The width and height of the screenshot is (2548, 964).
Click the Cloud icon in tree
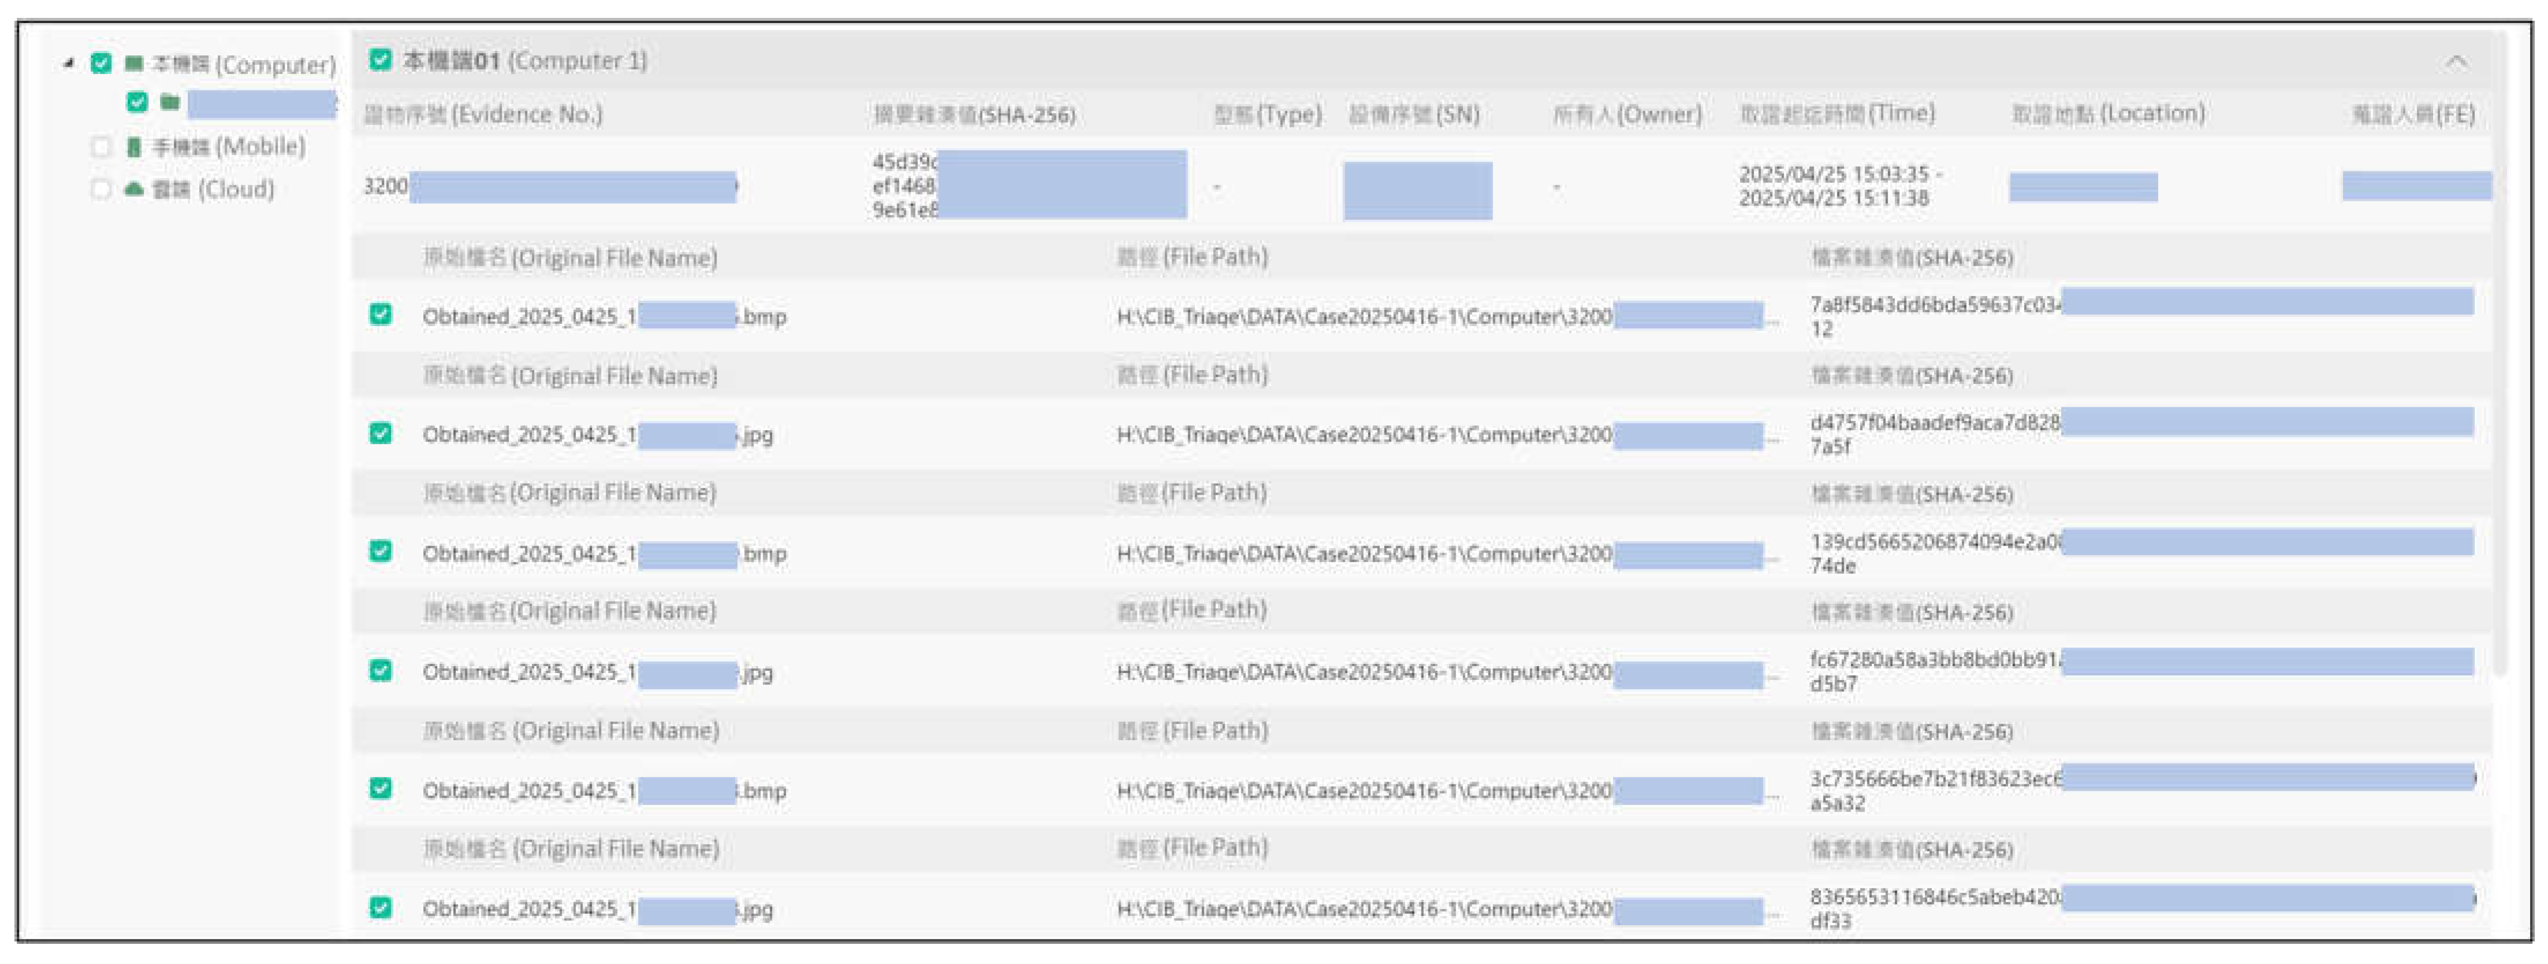click(x=135, y=189)
